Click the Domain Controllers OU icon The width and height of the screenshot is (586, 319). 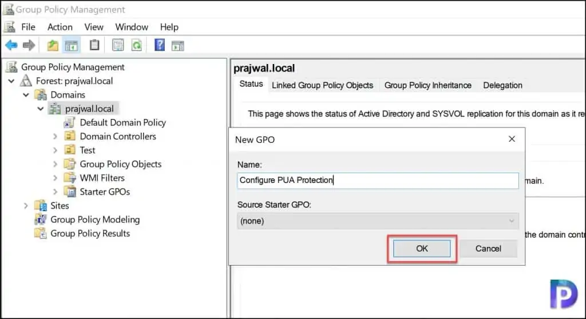pos(69,136)
